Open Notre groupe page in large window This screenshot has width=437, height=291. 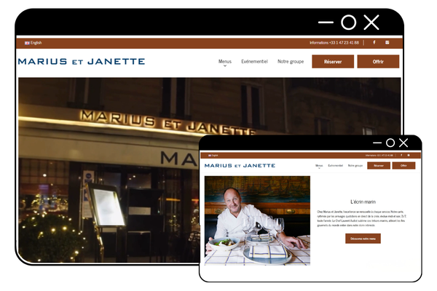pyautogui.click(x=291, y=62)
